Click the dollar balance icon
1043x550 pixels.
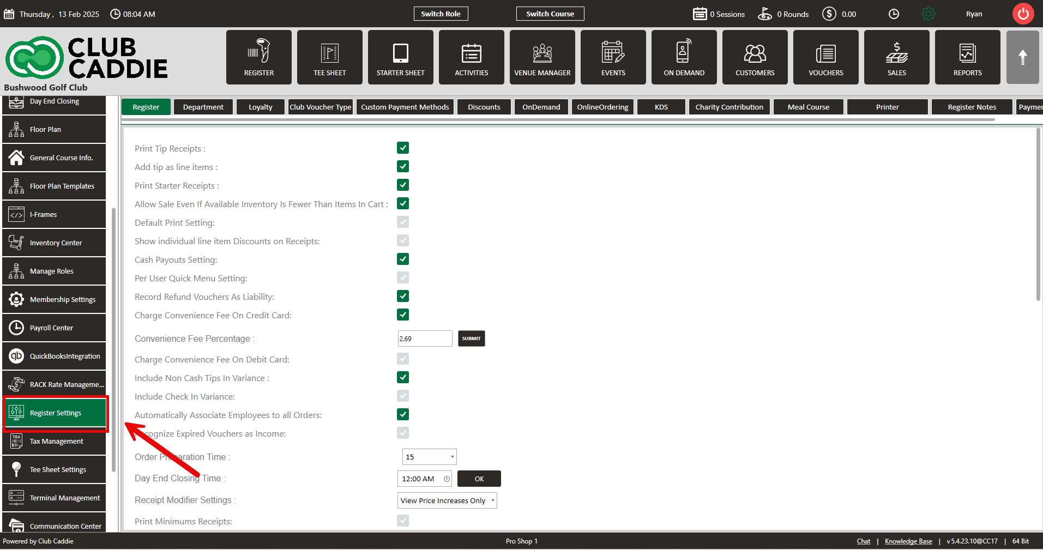pos(829,14)
